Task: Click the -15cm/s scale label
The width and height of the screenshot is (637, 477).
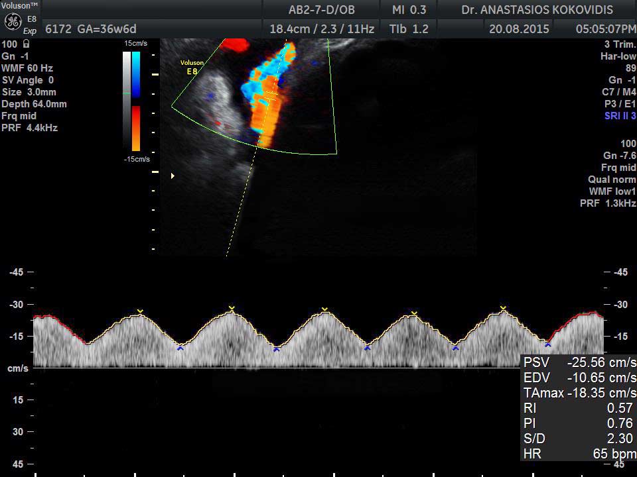Action: (x=137, y=159)
